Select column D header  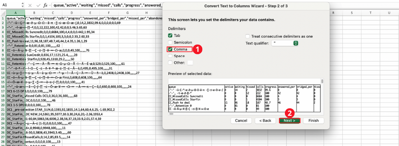point(72,13)
